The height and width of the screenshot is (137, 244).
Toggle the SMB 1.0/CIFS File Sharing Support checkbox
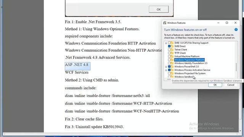click(169, 43)
